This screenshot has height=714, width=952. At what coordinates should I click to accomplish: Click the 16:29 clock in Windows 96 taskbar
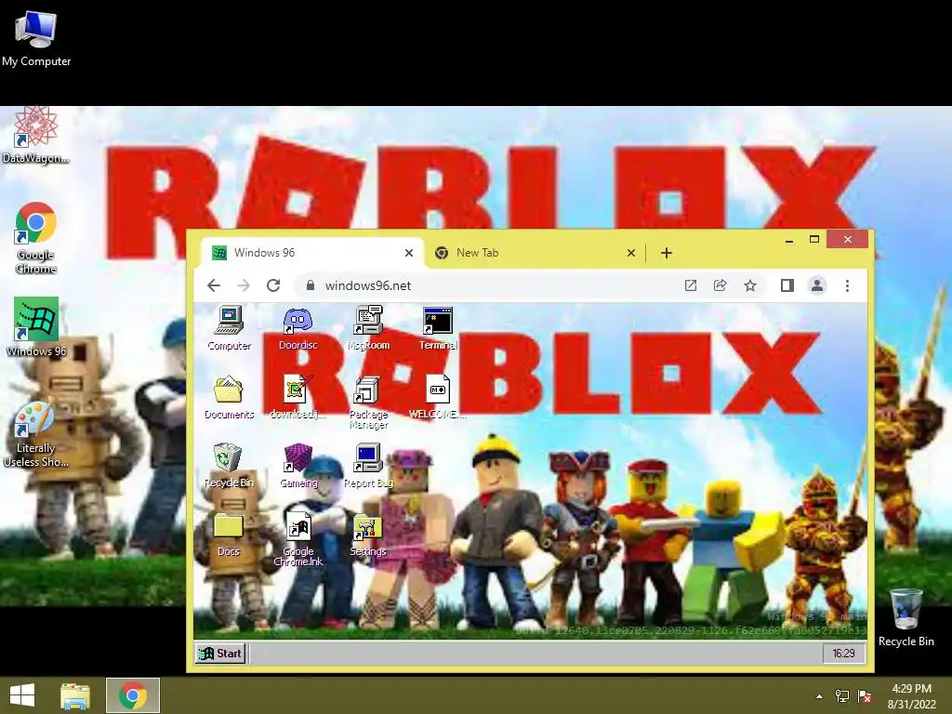[843, 654]
